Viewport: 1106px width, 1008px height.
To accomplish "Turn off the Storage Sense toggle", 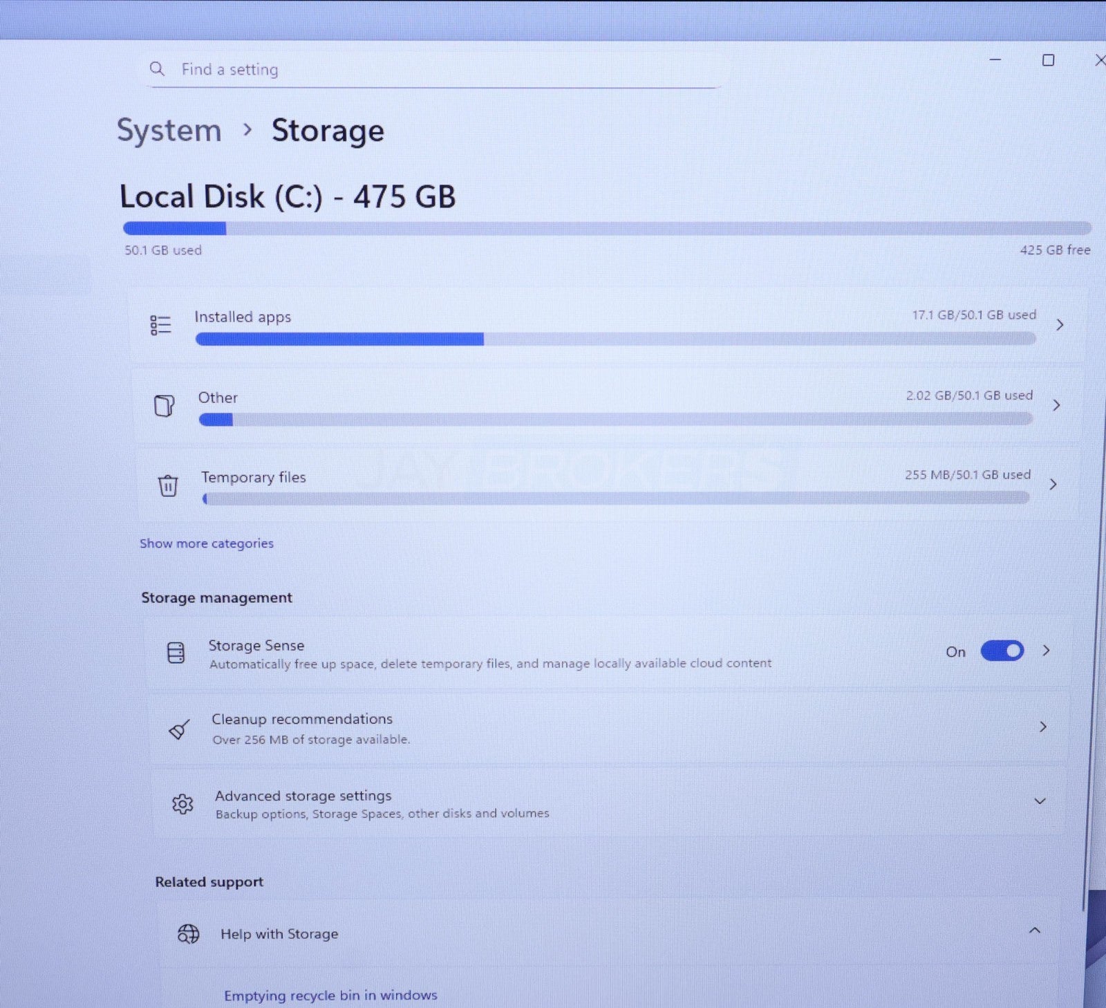I will 1002,651.
